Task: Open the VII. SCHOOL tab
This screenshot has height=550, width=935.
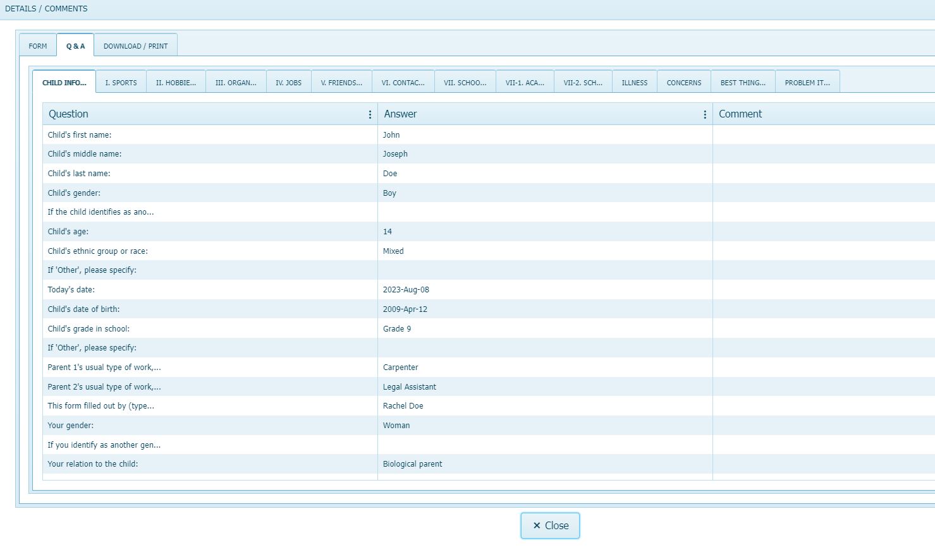Action: 465,81
